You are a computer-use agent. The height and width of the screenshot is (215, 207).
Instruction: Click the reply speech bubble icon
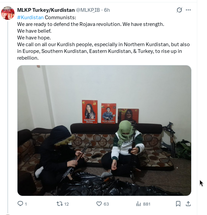coord(20,204)
